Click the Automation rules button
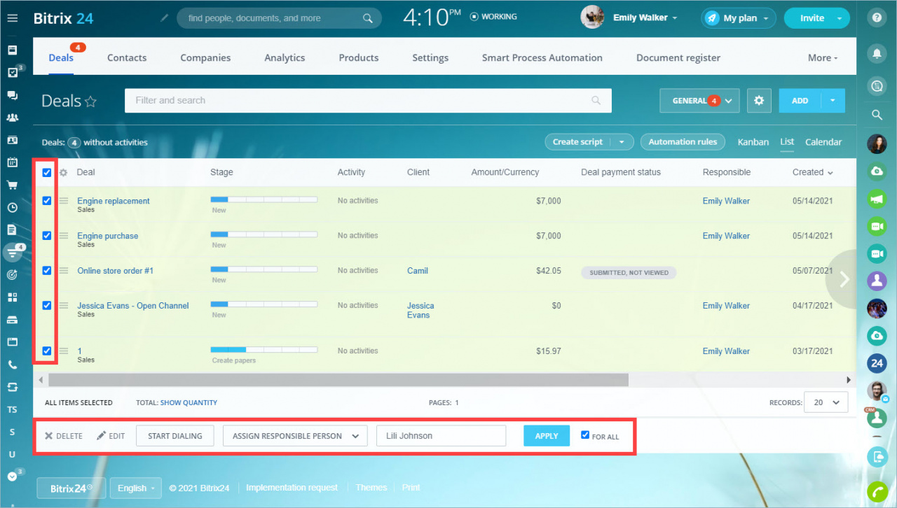 tap(683, 142)
